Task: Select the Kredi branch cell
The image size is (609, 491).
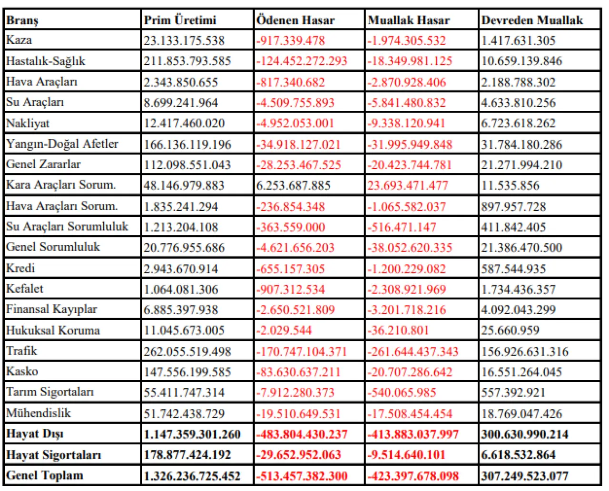Action: [20, 268]
